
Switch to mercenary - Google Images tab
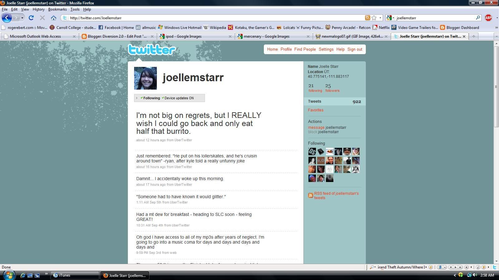274,36
